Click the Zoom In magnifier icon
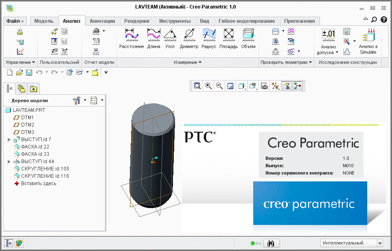The width and height of the screenshot is (392, 251). click(208, 86)
